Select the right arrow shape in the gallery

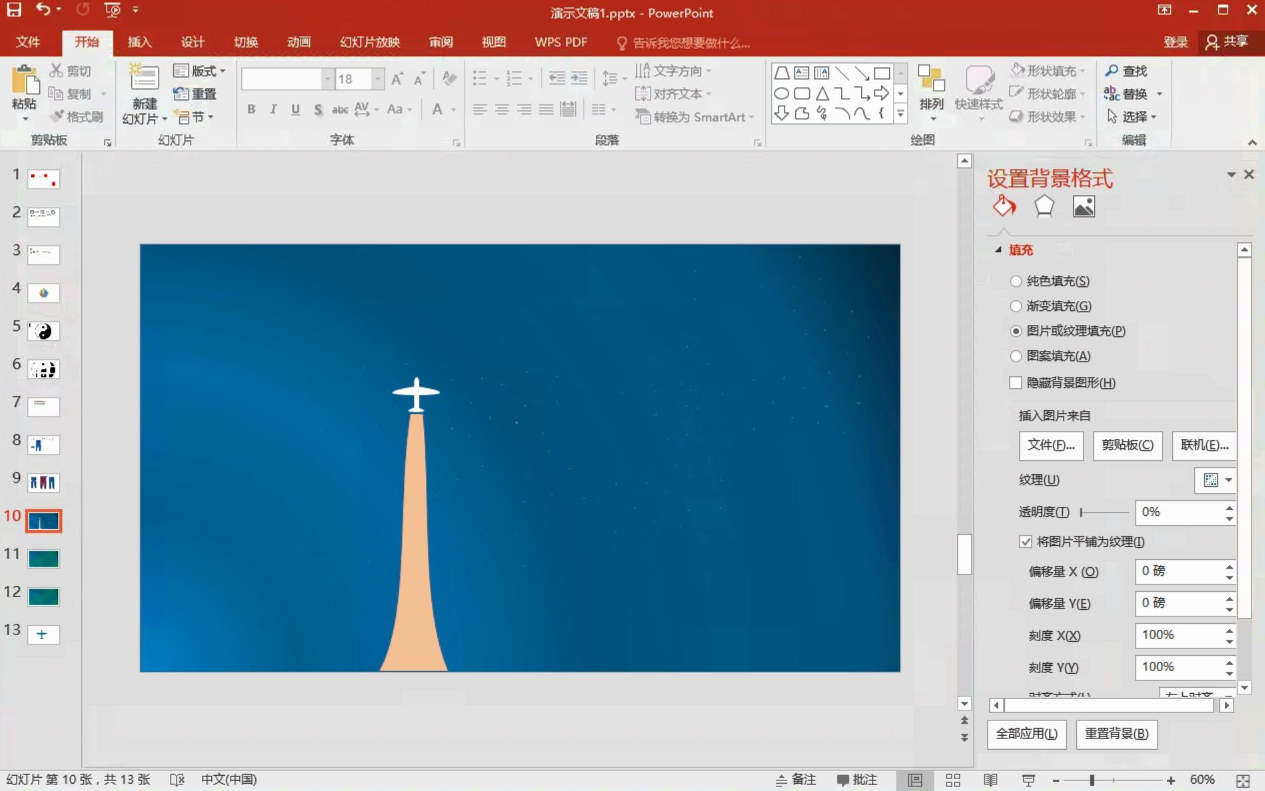[881, 93]
